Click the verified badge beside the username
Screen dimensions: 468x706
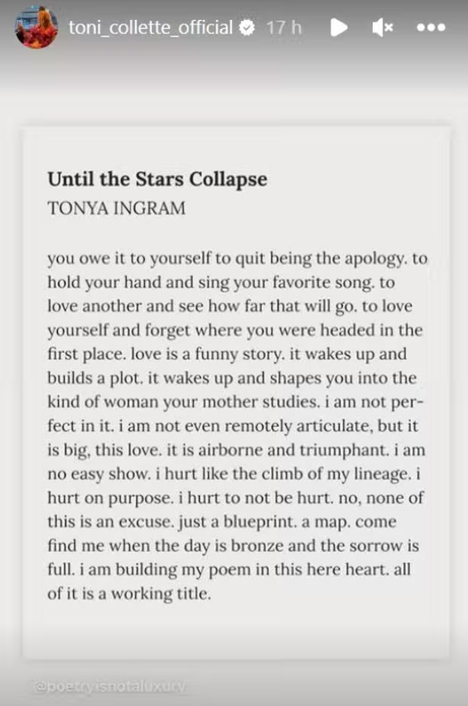point(246,28)
